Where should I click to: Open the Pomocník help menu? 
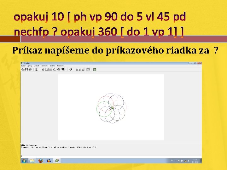coord(61,66)
